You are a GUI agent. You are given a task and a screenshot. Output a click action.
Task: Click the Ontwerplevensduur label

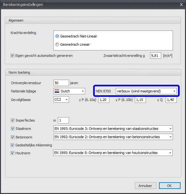[x=26, y=83]
